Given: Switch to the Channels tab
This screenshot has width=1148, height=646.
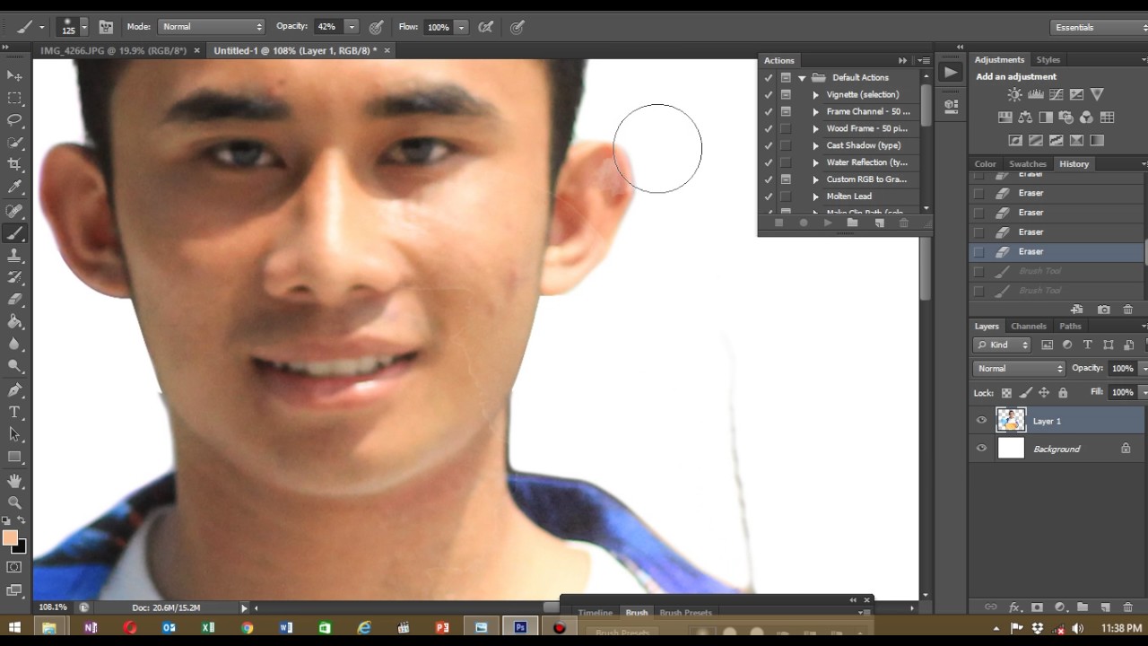Looking at the screenshot, I should 1028,326.
